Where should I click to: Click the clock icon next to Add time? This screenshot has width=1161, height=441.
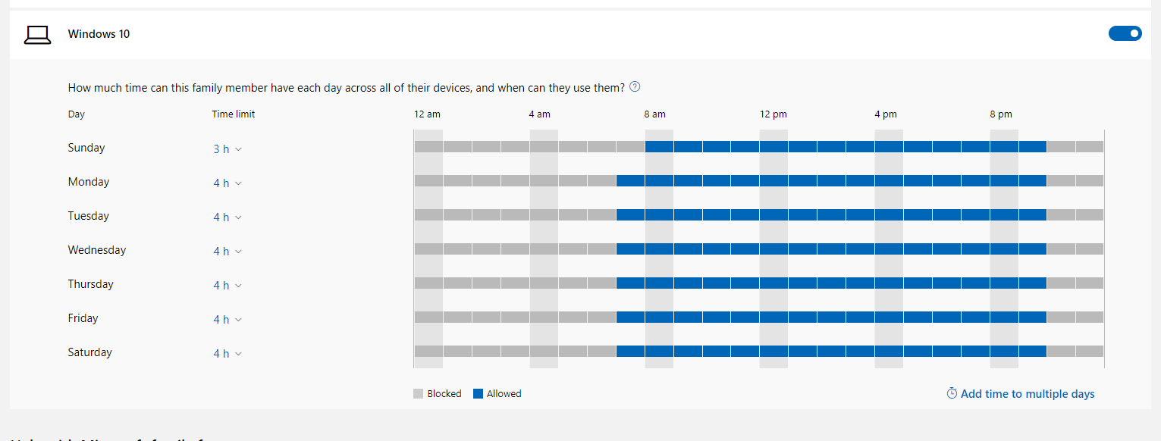pos(952,393)
